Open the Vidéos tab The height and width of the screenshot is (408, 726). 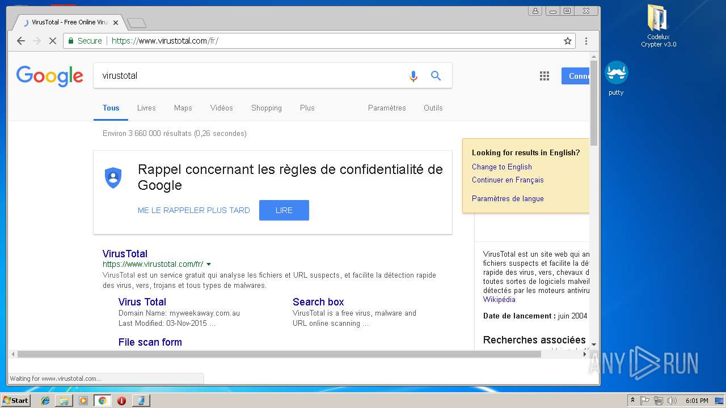(222, 108)
